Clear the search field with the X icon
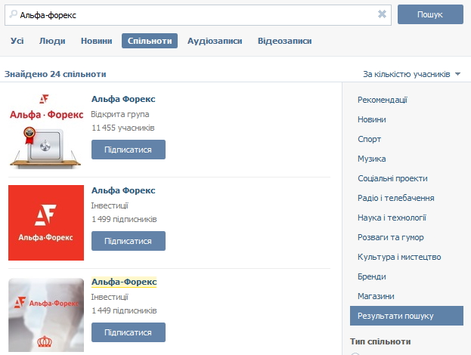Image resolution: width=471 pixels, height=355 pixels. pos(382,14)
